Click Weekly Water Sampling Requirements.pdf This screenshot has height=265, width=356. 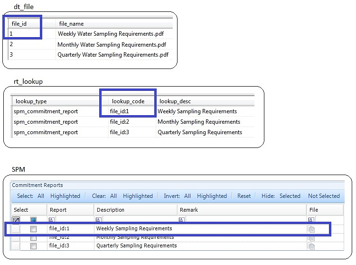(x=111, y=34)
